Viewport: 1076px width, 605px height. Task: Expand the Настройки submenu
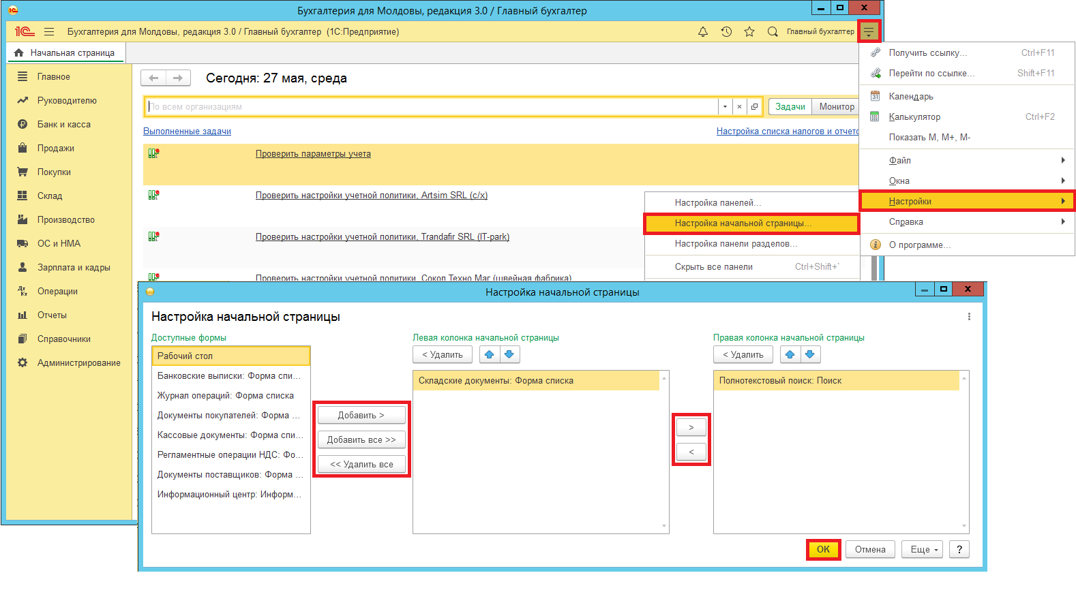click(967, 201)
